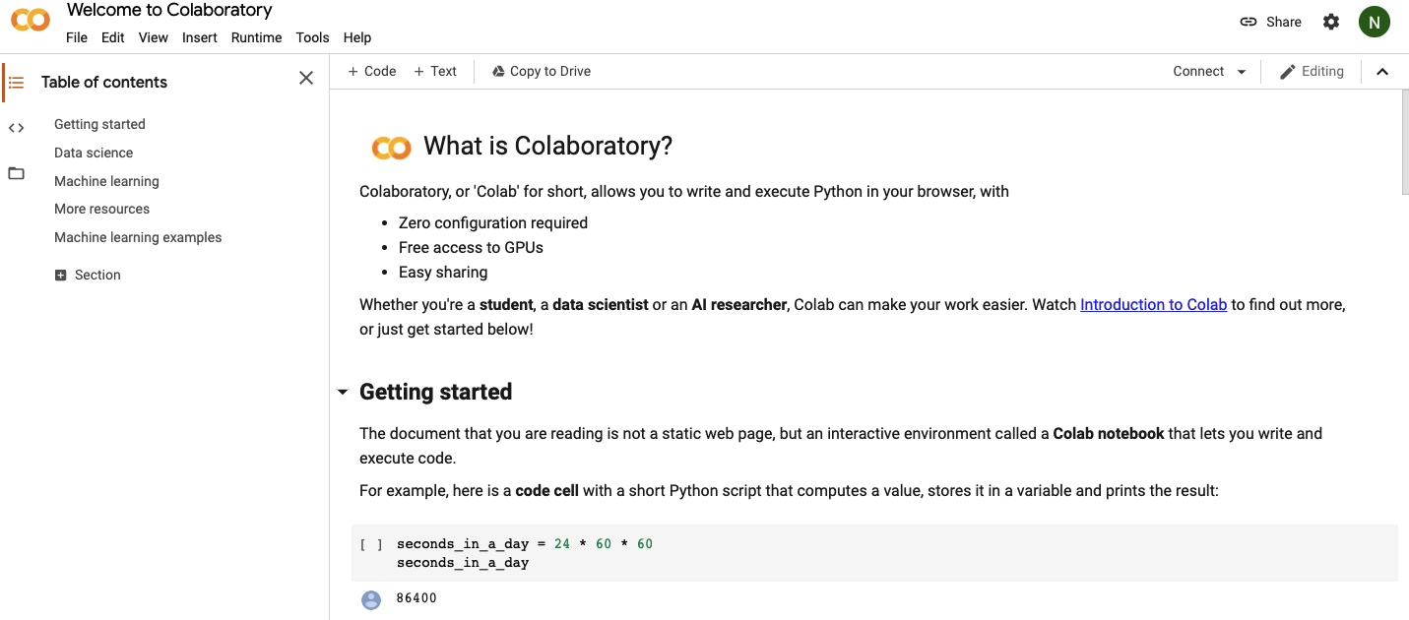Open the Introduction to Colab link
1409x620 pixels.
coord(1153,305)
